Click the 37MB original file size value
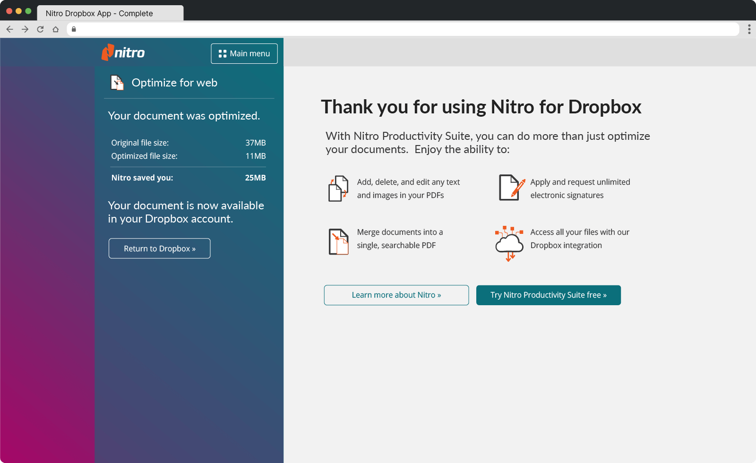756x463 pixels. (256, 143)
